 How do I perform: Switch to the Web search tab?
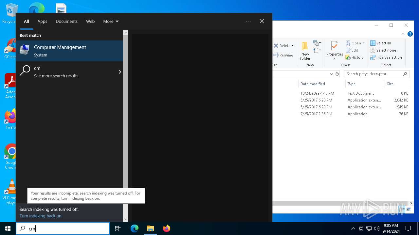coord(90,21)
